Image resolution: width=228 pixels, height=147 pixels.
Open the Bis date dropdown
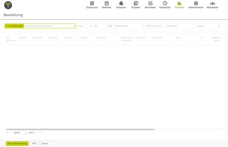[101, 26]
